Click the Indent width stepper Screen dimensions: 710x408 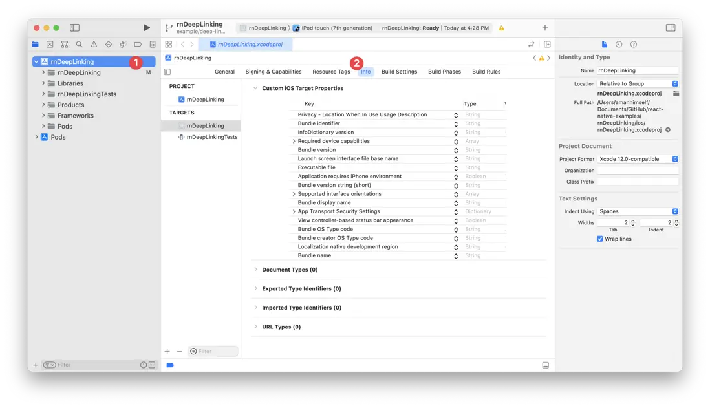pyautogui.click(x=676, y=223)
